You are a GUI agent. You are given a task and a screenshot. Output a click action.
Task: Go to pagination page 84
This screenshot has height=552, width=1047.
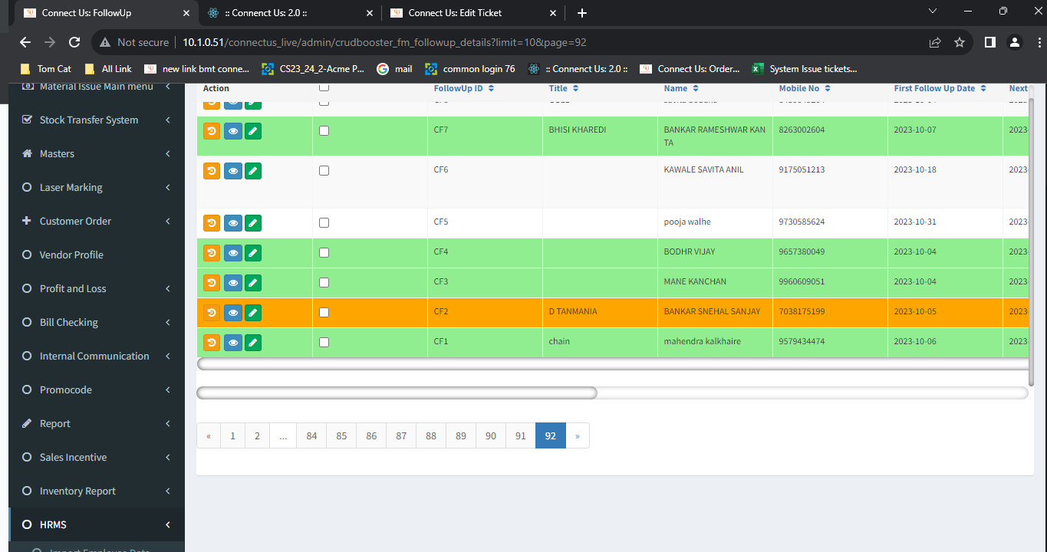tap(311, 435)
